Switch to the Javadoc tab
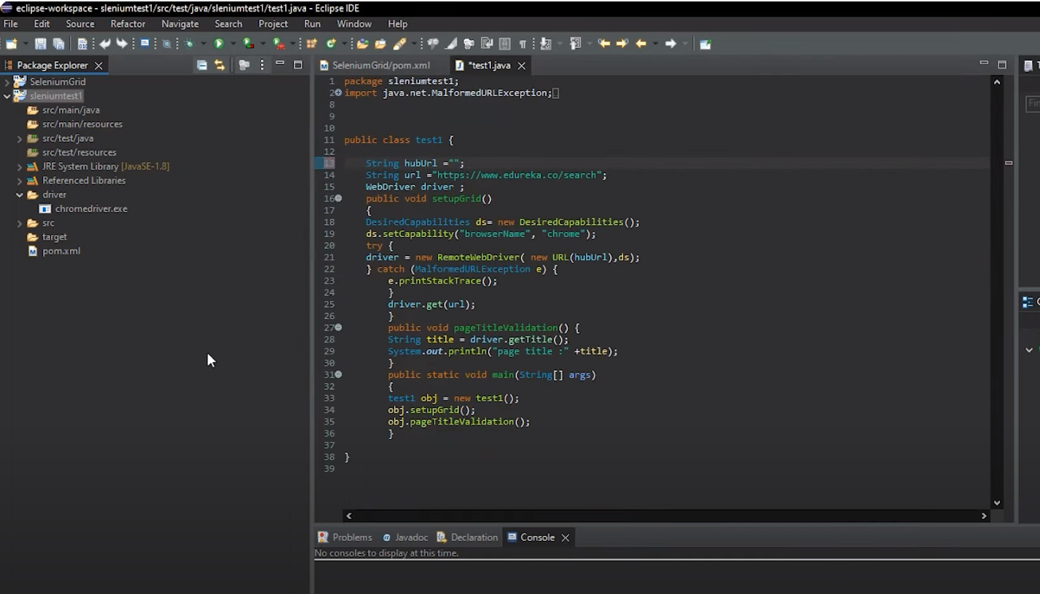Image resolution: width=1040 pixels, height=594 pixels. coord(405,537)
